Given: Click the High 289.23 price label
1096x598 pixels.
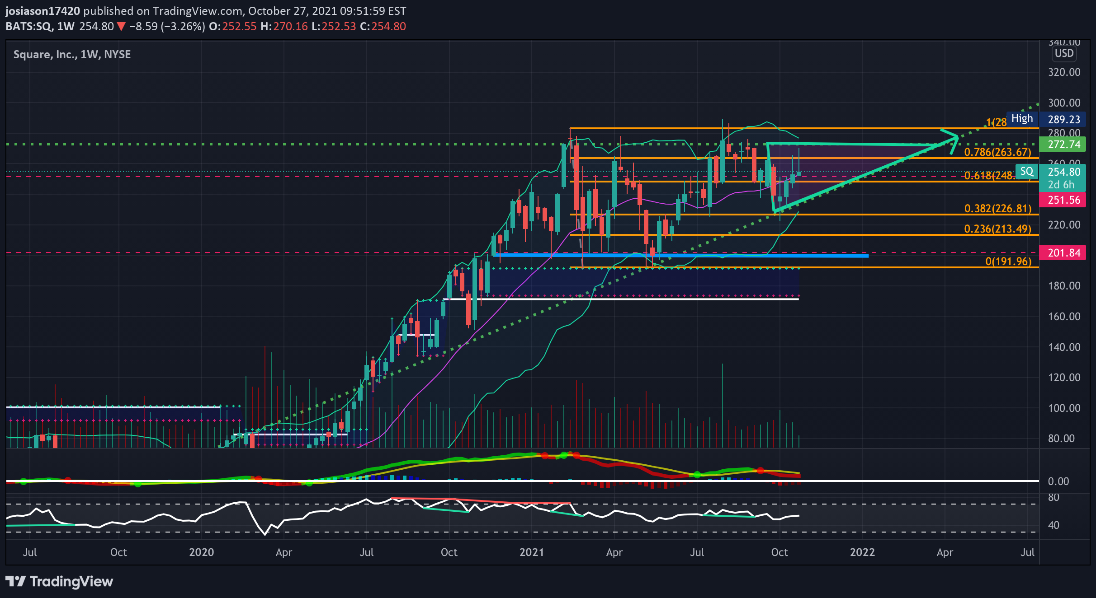Looking at the screenshot, I should coord(1046,119).
